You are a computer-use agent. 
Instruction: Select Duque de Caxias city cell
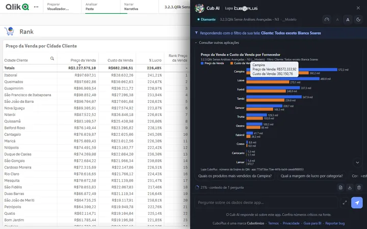(x=18, y=154)
